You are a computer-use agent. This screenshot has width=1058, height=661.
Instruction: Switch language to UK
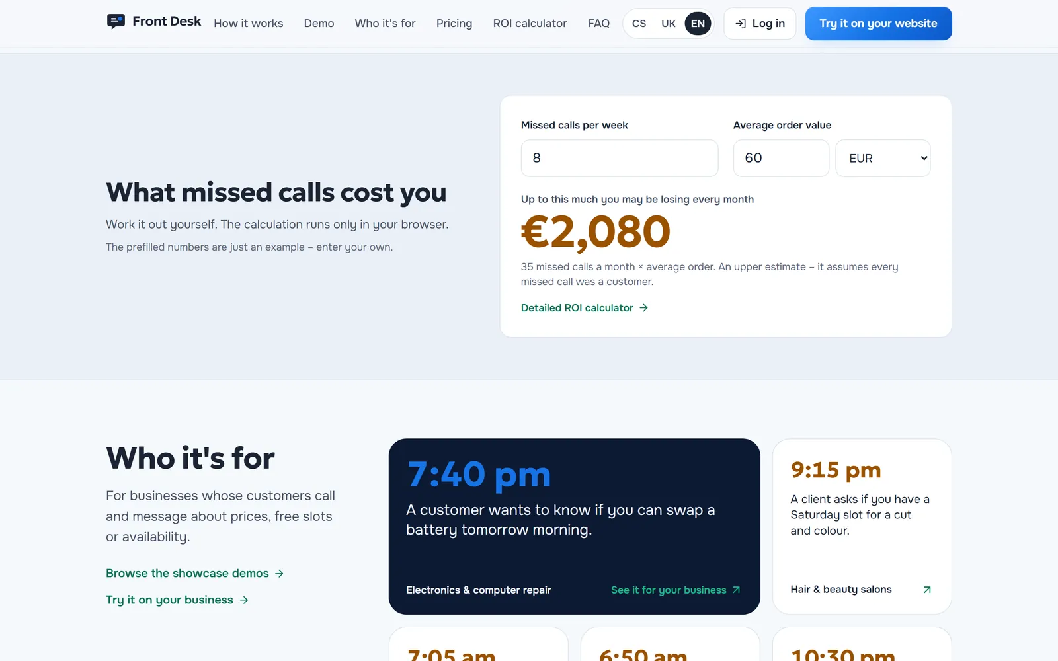coord(669,24)
